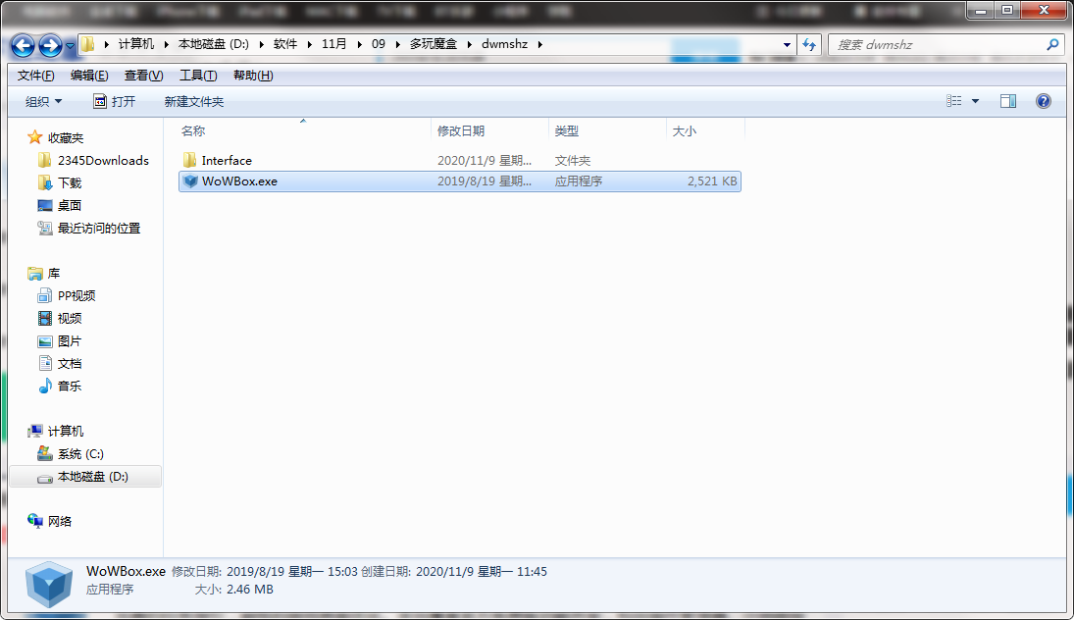The width and height of the screenshot is (1074, 620).
Task: Expand the address bar history dropdown
Action: [x=788, y=45]
